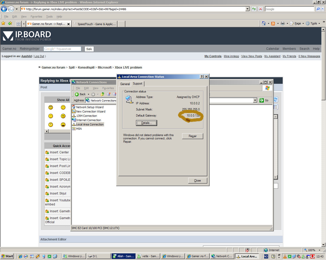The height and width of the screenshot is (260, 326).
Task: Open Favorites Center star icon
Action: [x=3, y=23]
